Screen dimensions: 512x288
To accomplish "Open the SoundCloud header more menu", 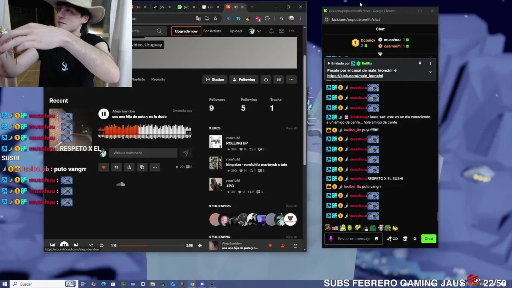I will click(x=292, y=31).
